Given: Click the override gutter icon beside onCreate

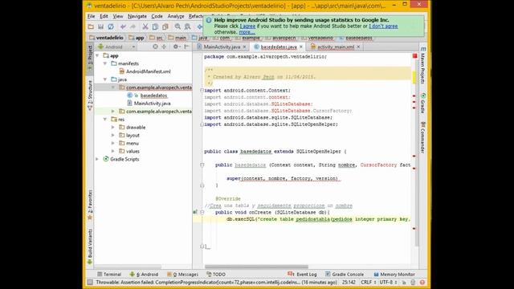Looking at the screenshot, I should pos(195,212).
